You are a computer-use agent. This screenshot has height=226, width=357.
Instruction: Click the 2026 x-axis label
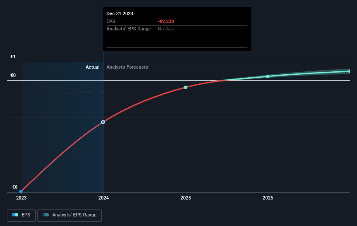tap(268, 198)
